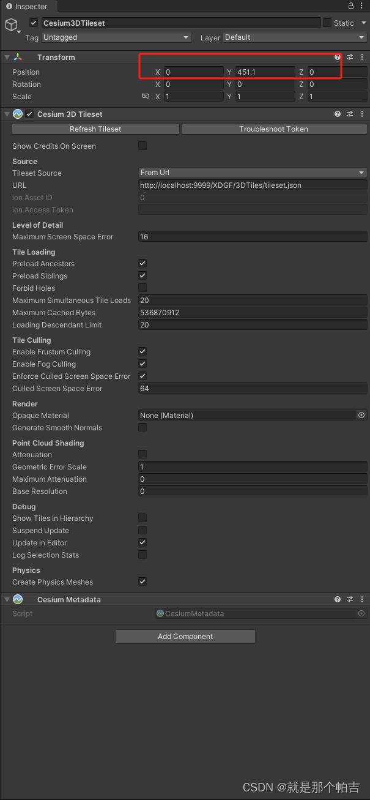Click the GameObject cube icon
370x800 pixels.
pyautogui.click(x=11, y=25)
